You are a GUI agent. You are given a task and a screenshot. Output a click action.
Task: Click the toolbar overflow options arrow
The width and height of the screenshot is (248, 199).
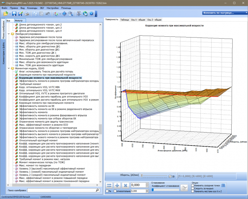pyautogui.click(x=96, y=14)
